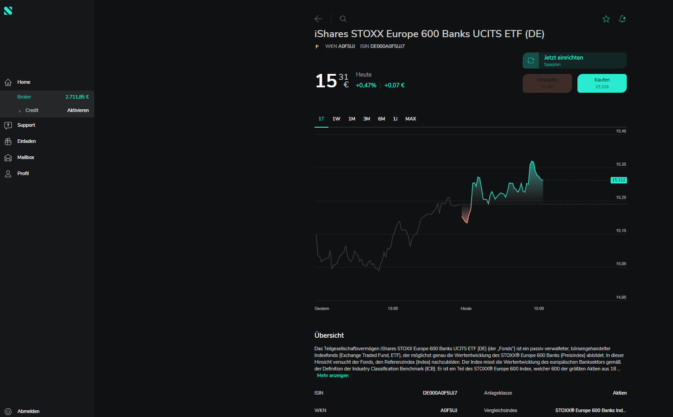673x417 pixels.
Task: Switch chart to 6M range
Action: [381, 119]
